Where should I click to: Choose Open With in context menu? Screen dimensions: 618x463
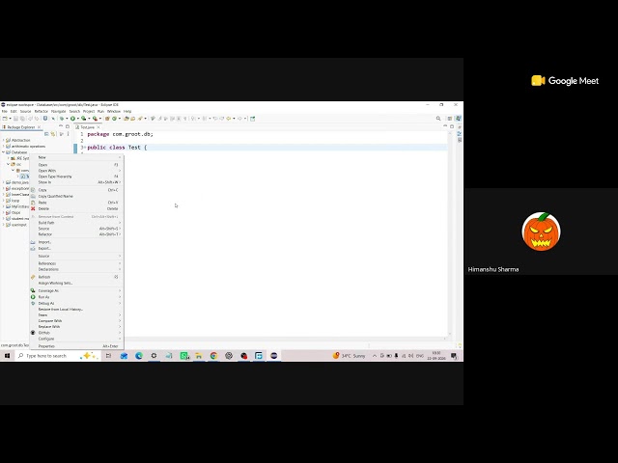coord(77,171)
